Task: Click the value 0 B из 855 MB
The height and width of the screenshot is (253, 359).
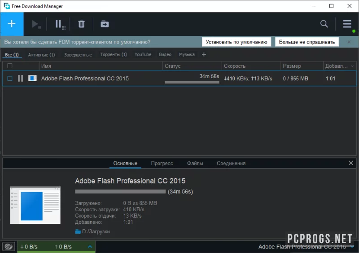Action: 140,203
